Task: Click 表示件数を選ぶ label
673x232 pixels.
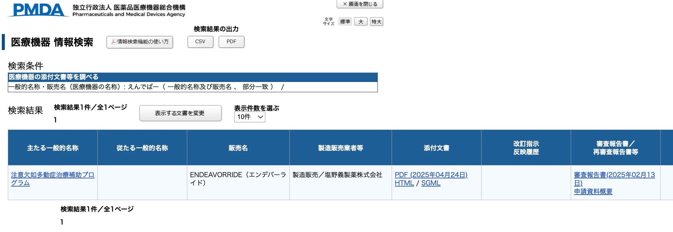Action: (257, 108)
